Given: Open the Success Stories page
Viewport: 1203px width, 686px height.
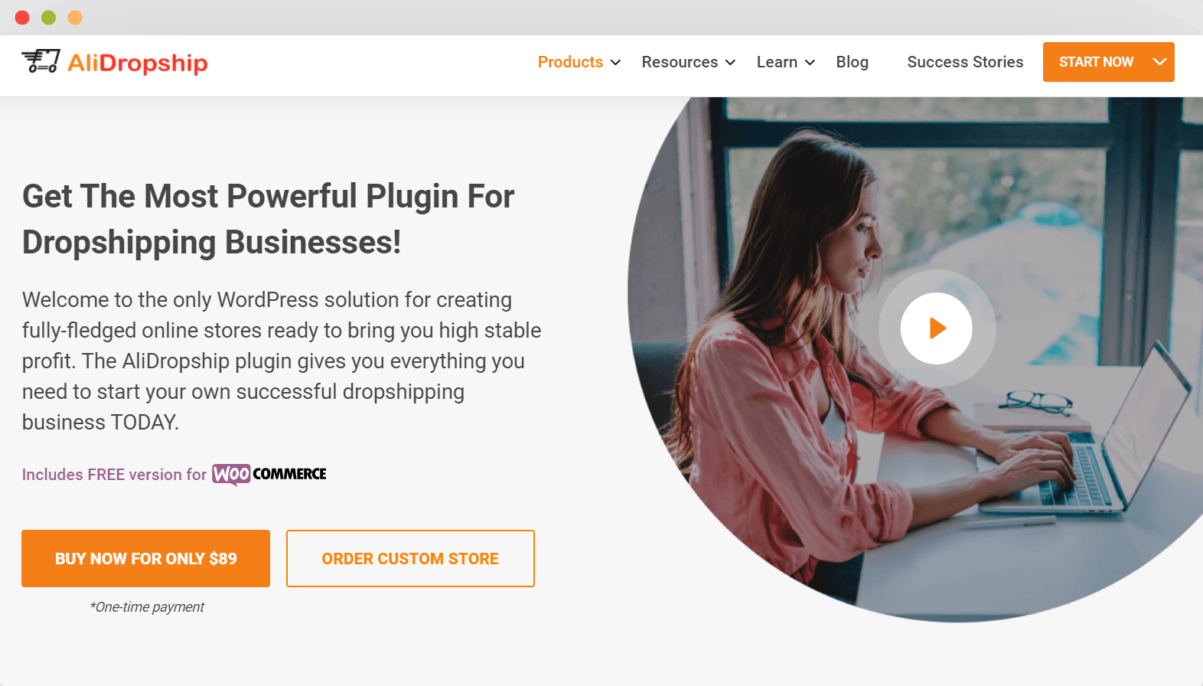Looking at the screenshot, I should tap(965, 62).
